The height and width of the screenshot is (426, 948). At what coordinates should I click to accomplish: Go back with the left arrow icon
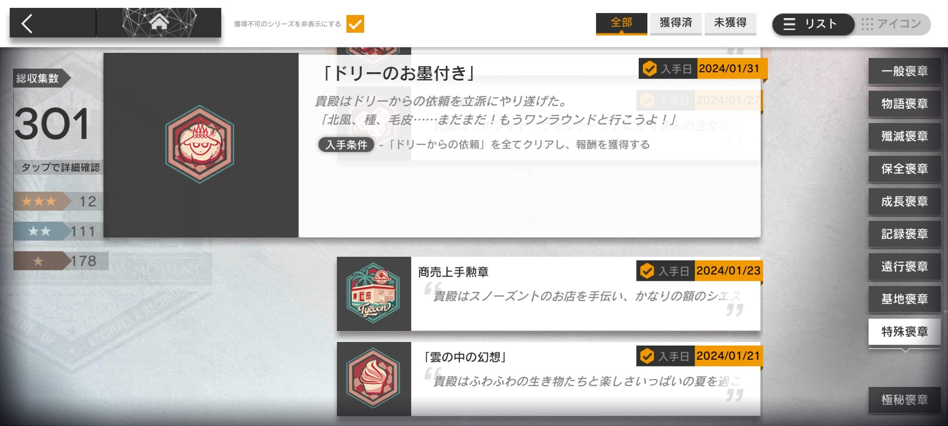click(x=27, y=24)
